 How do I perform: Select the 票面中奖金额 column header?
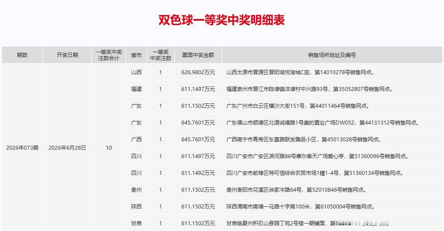pyautogui.click(x=198, y=55)
